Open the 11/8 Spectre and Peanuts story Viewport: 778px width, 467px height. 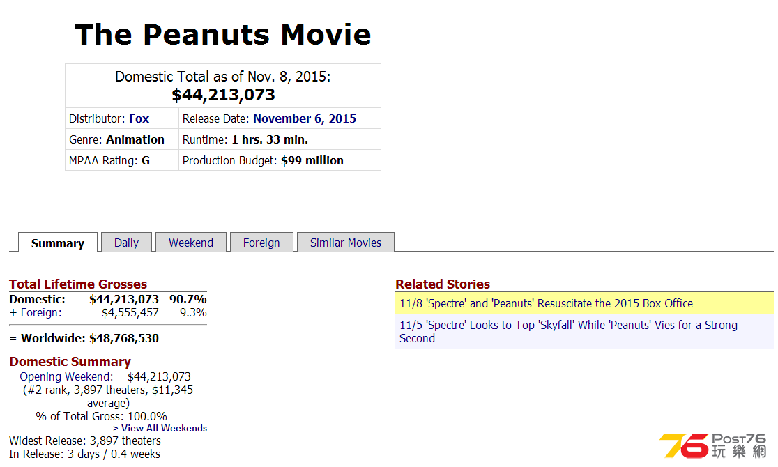pos(546,303)
